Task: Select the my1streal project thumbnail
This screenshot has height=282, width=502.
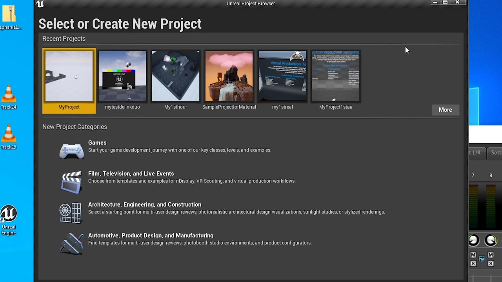Action: (282, 76)
